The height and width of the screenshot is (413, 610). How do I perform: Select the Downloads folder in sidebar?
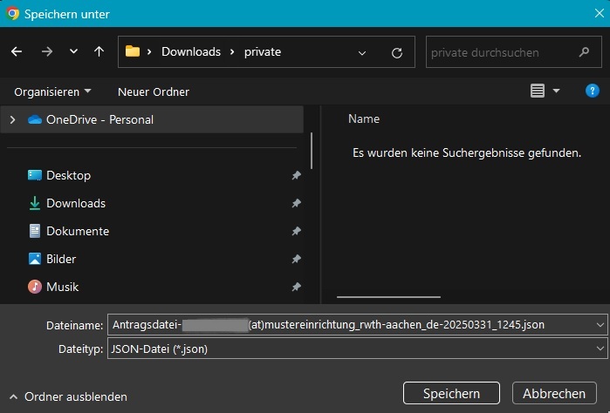click(76, 203)
